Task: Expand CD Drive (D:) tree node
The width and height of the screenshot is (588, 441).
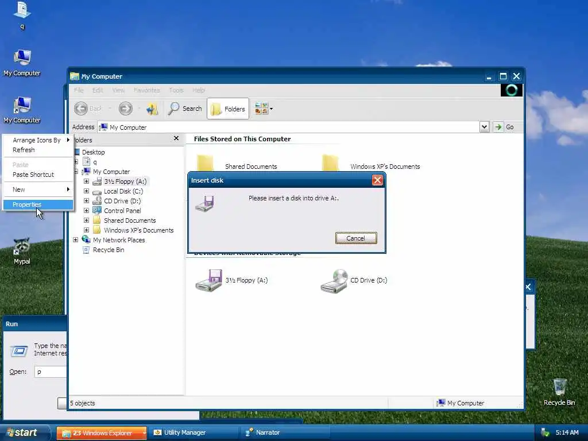Action: pos(86,200)
